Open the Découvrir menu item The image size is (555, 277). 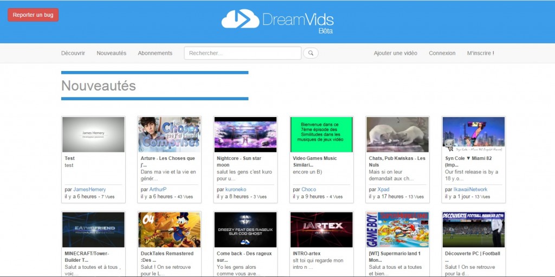73,53
